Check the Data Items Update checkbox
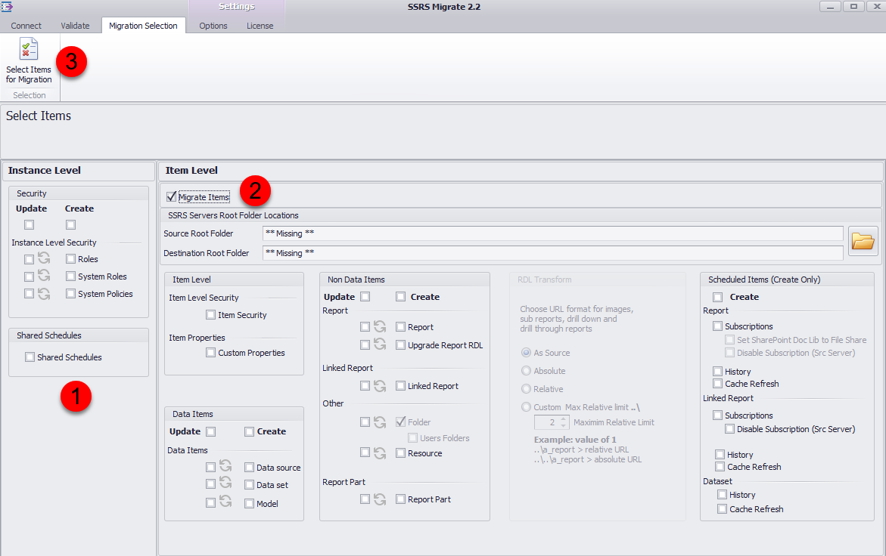886x556 pixels. (x=211, y=431)
